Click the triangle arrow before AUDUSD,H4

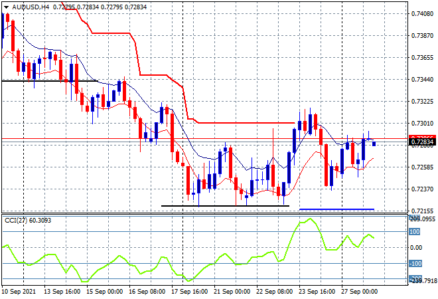6,7
